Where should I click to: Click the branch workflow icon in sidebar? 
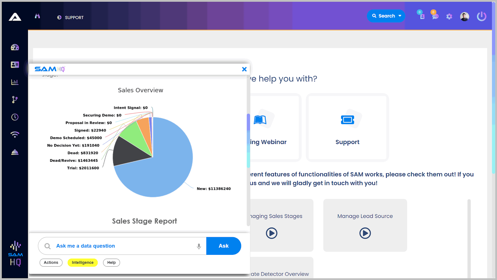15,100
